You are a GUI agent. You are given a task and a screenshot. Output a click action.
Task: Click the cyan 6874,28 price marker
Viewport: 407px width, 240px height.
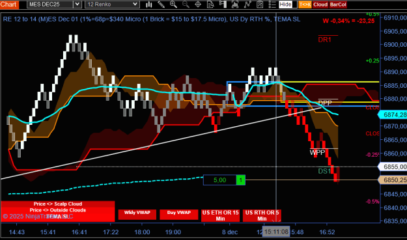tap(393, 115)
